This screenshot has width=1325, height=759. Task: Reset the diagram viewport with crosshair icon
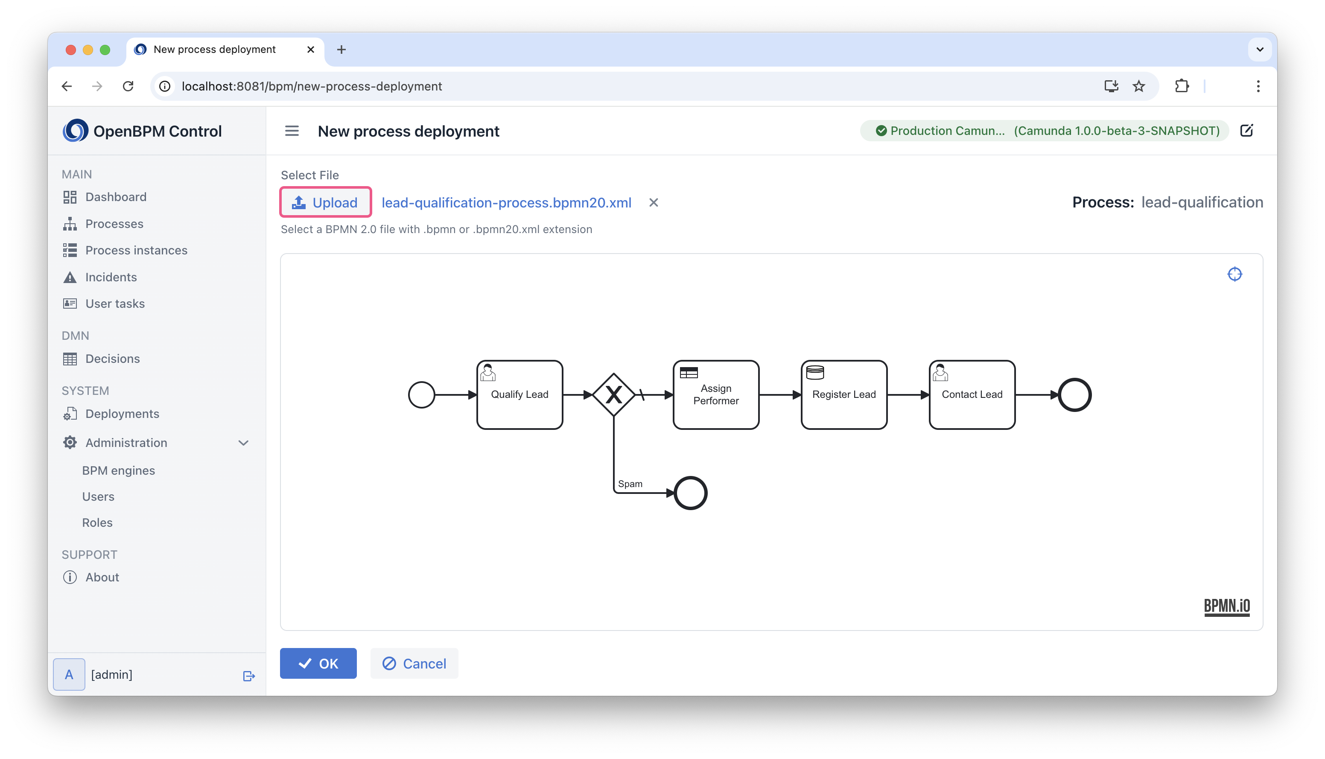tap(1235, 274)
